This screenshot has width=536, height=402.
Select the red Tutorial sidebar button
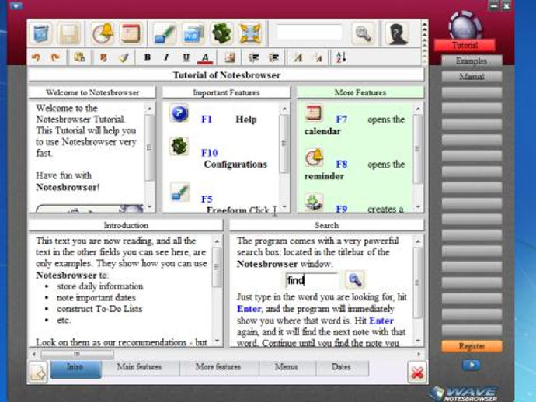tap(465, 45)
